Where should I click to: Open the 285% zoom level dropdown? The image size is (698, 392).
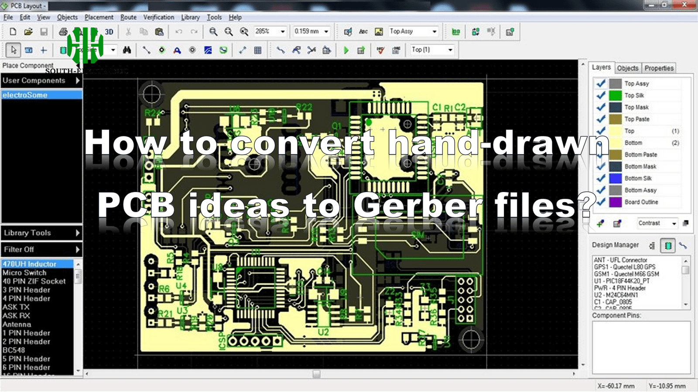click(283, 32)
